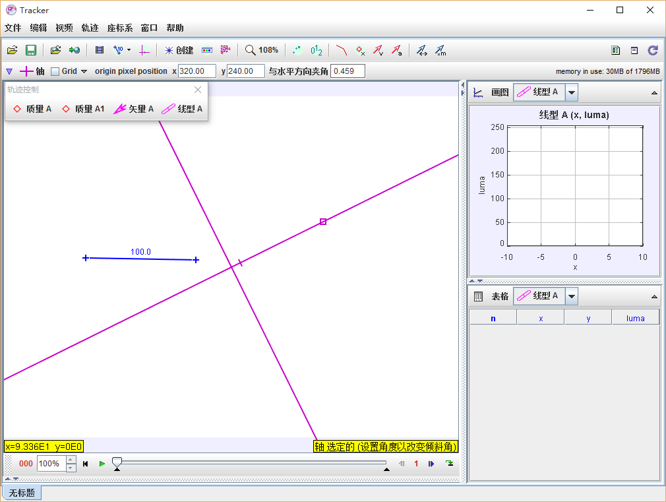Open the table view 线型 A track dropdown
Image resolution: width=666 pixels, height=502 pixels.
(572, 296)
